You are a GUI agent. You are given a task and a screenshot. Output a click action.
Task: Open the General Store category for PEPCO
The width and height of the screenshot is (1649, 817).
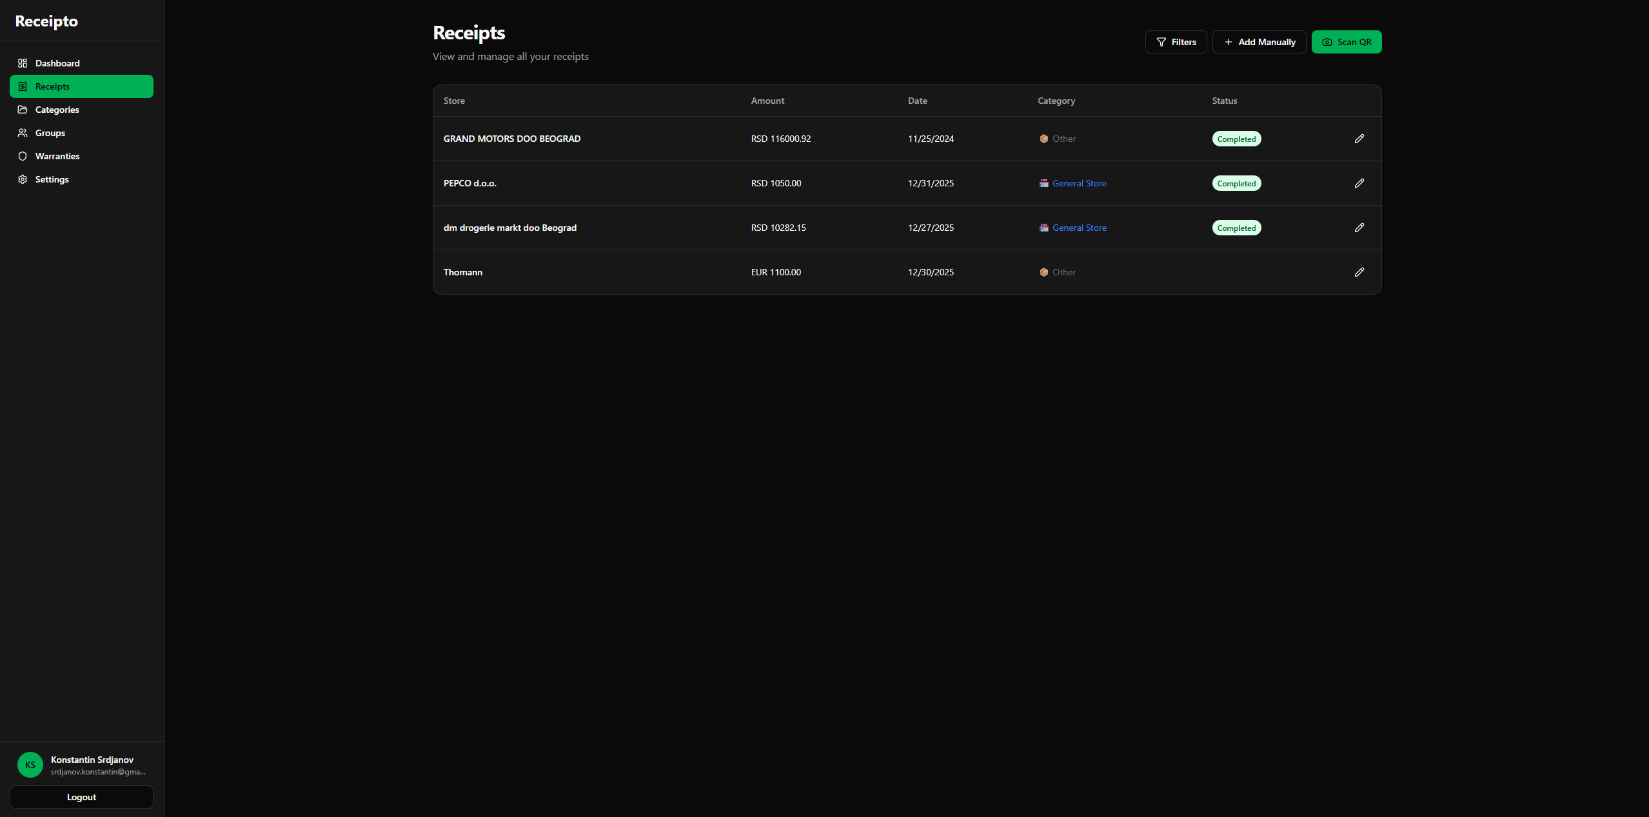point(1079,183)
